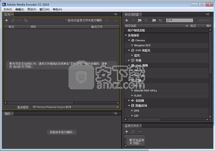The height and width of the screenshot is (151, 215).
Task: Click the remove (minus) icon in queue panel
Action: click(x=19, y=20)
